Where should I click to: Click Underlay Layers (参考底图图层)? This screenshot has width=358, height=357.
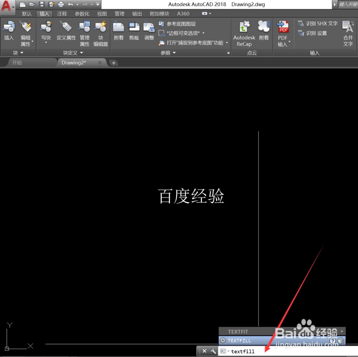click(x=177, y=24)
